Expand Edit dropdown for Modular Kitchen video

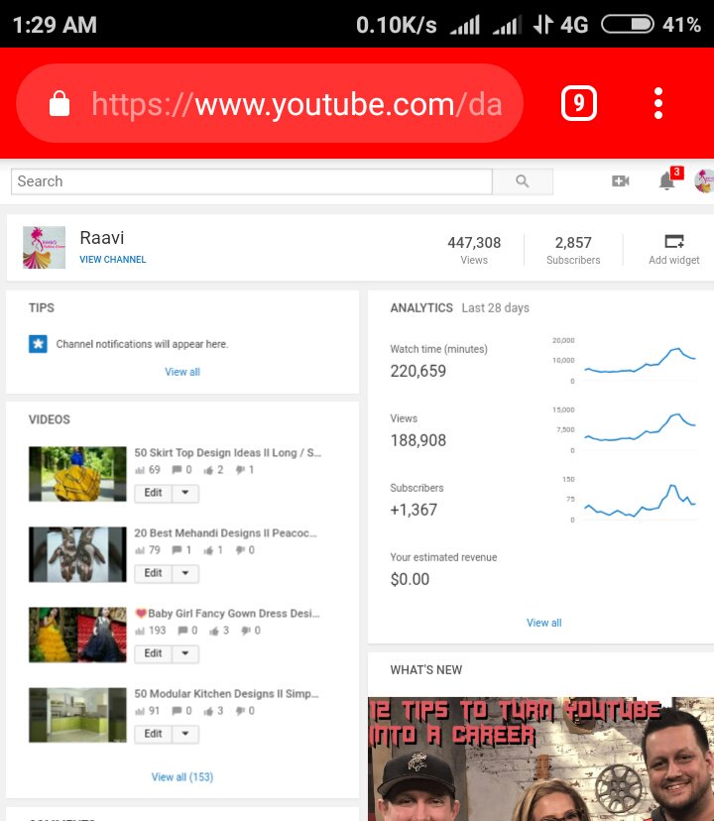[184, 734]
